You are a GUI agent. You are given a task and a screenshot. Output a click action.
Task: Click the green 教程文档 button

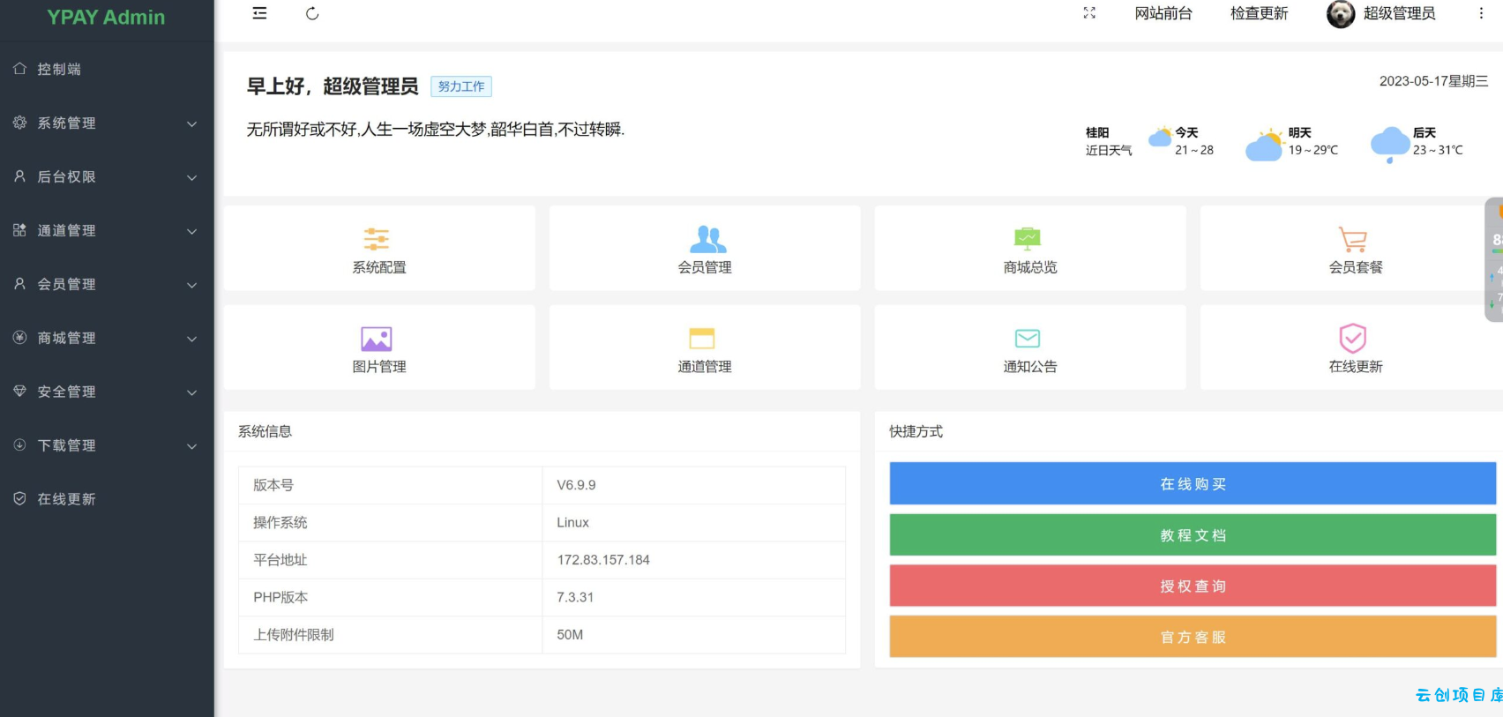pos(1193,534)
